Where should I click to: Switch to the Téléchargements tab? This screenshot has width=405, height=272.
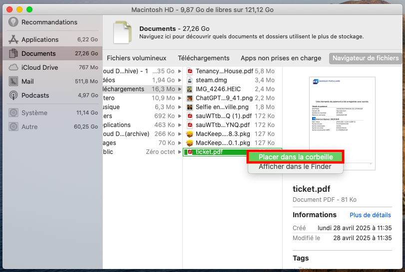tap(204, 58)
